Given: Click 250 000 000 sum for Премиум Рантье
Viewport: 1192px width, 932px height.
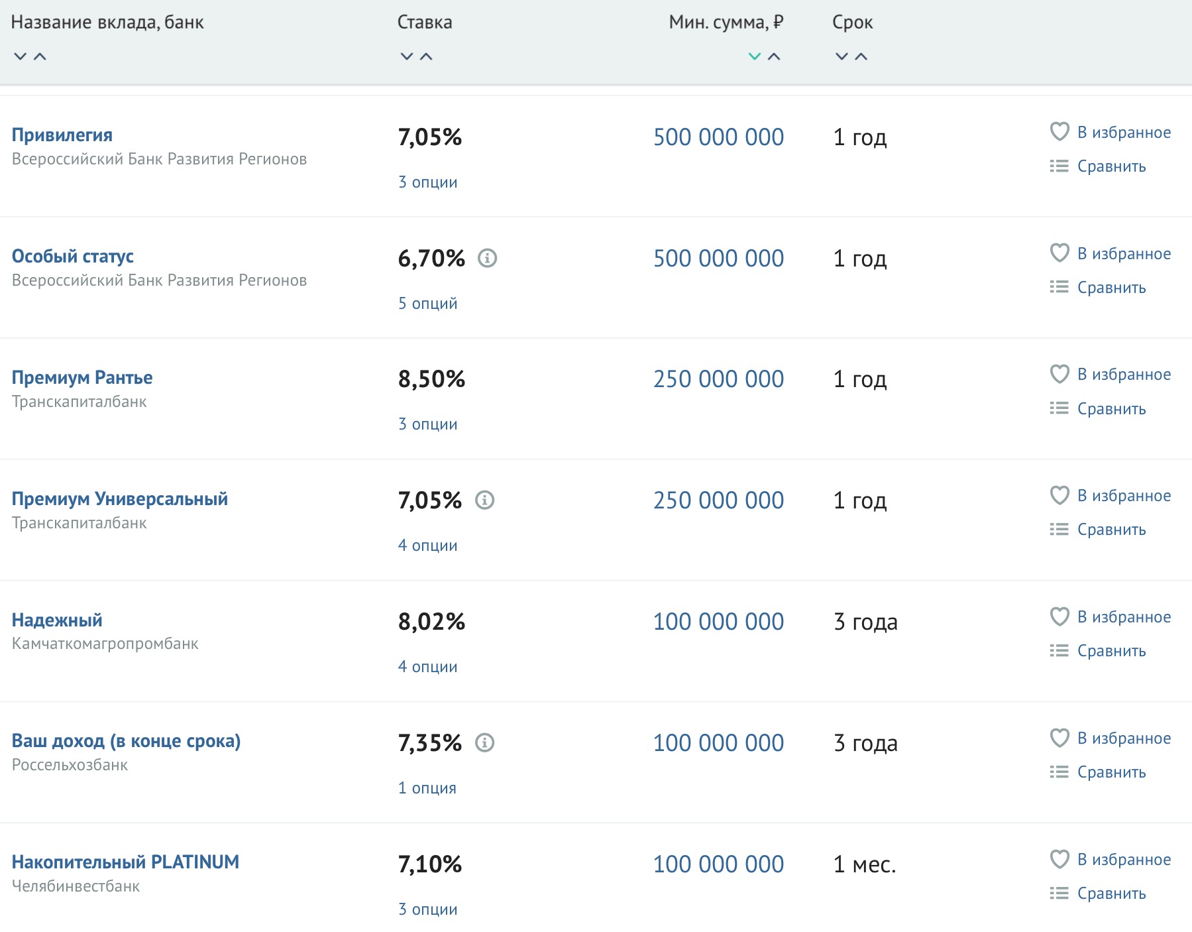Looking at the screenshot, I should (x=718, y=379).
